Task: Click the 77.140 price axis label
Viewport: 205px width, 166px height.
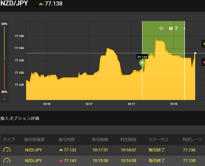Action: click(x=19, y=48)
